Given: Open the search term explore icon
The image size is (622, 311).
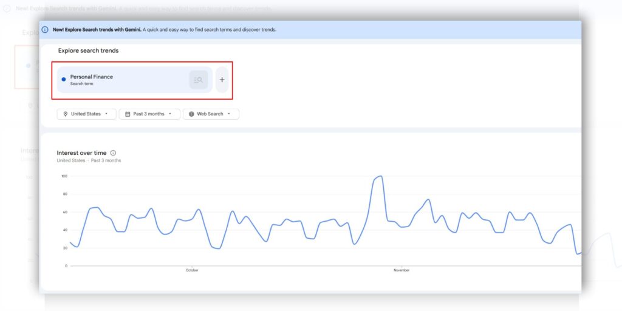Looking at the screenshot, I should coord(199,80).
